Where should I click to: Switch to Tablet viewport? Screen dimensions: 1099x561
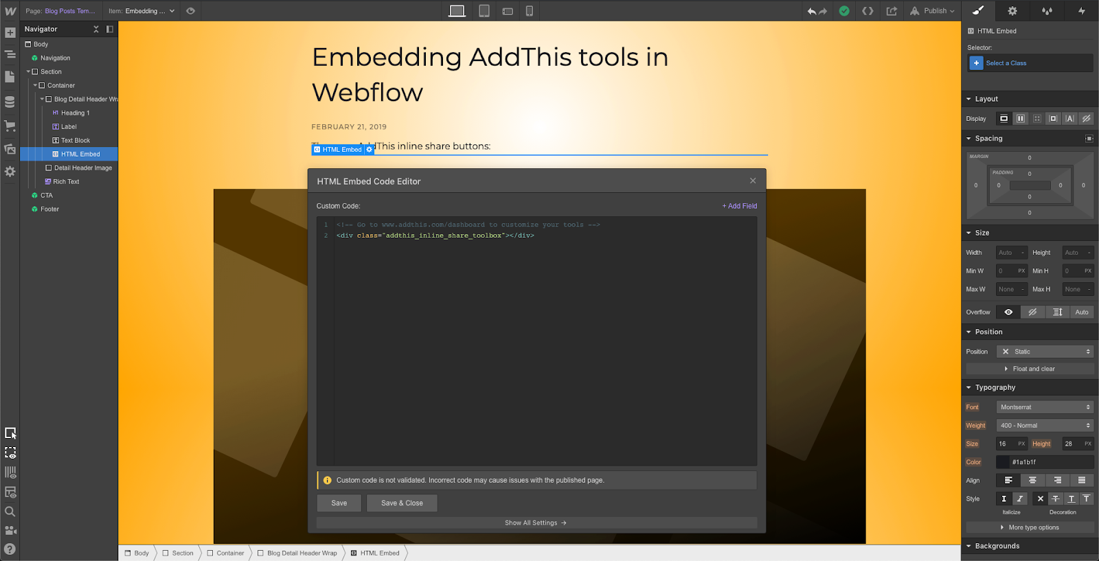coord(484,11)
